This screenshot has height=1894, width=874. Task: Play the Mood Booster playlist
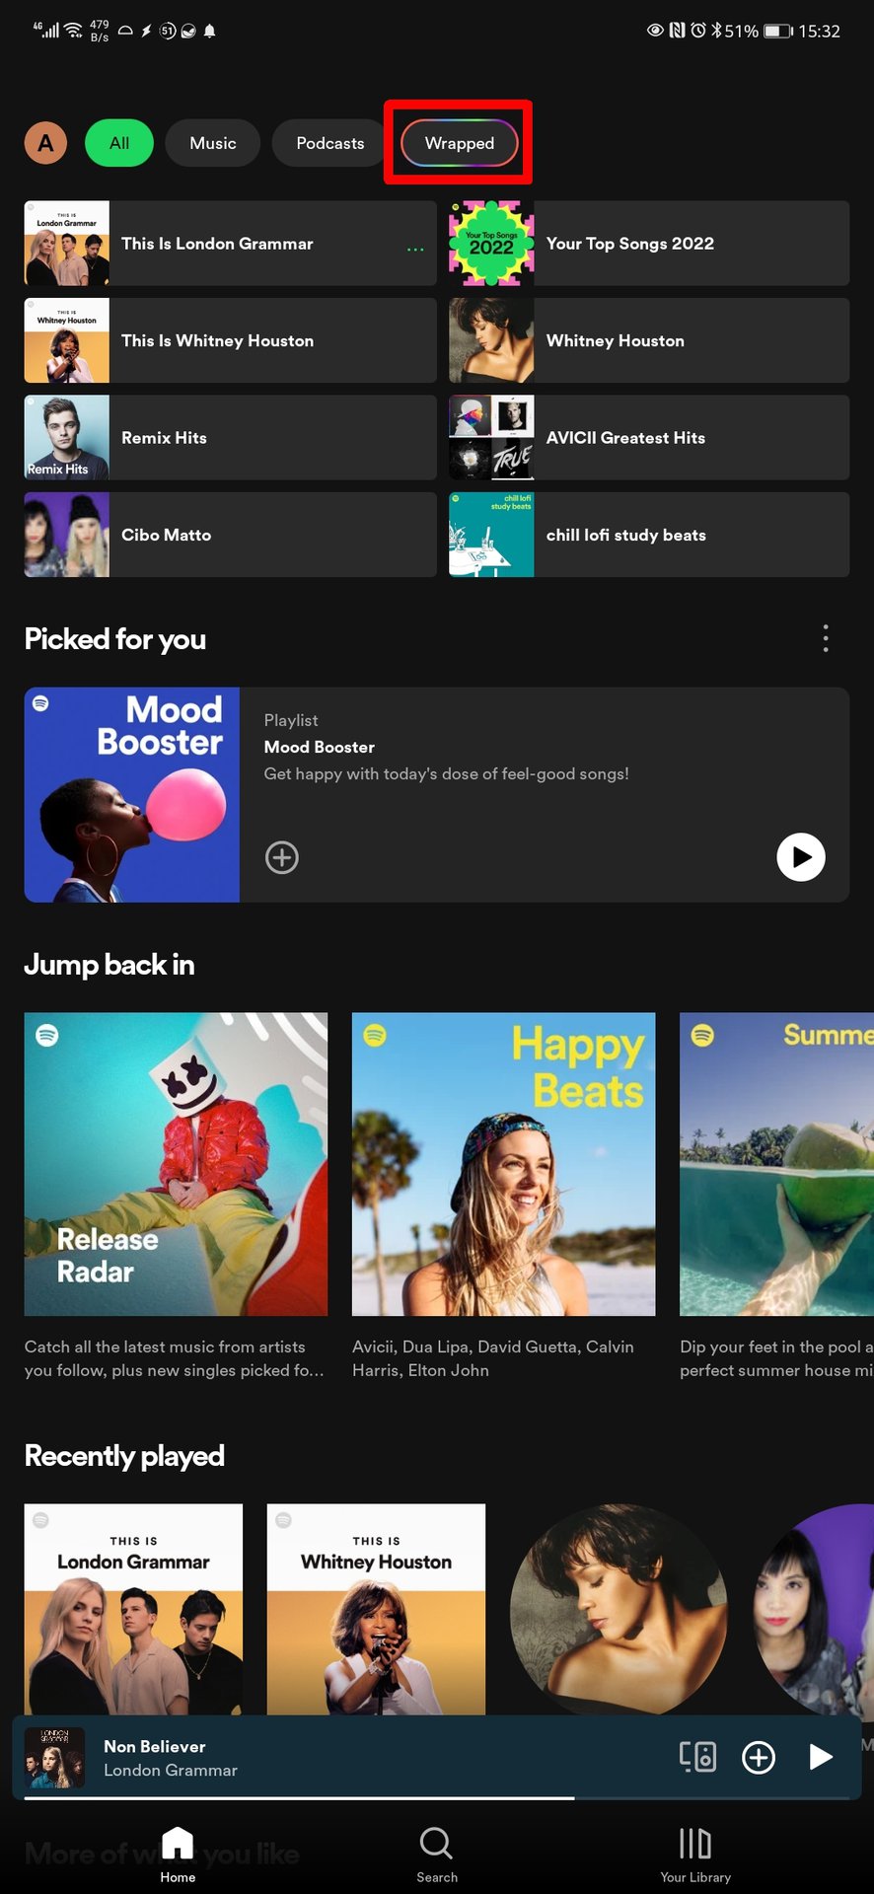click(800, 857)
